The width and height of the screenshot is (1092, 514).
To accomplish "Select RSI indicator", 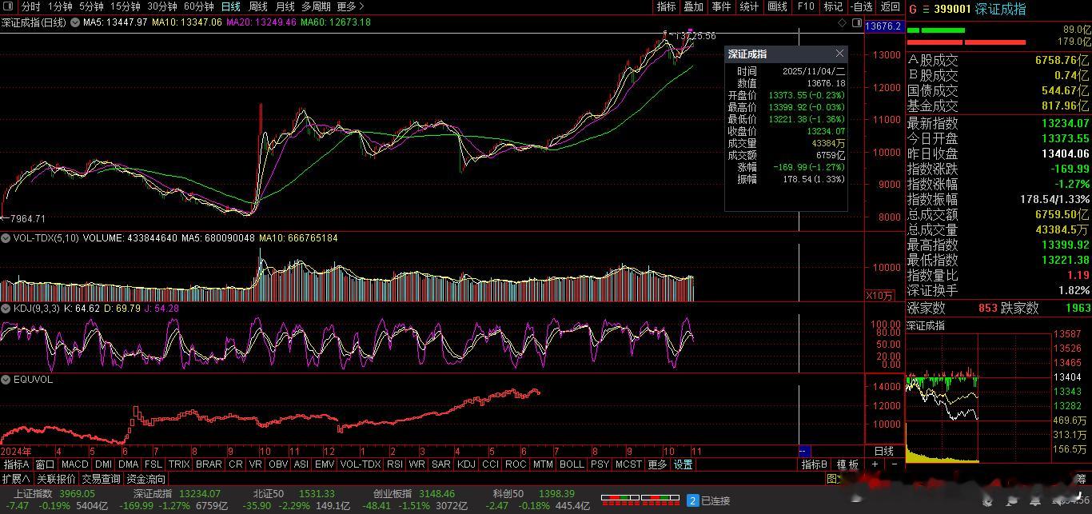I will 395,464.
